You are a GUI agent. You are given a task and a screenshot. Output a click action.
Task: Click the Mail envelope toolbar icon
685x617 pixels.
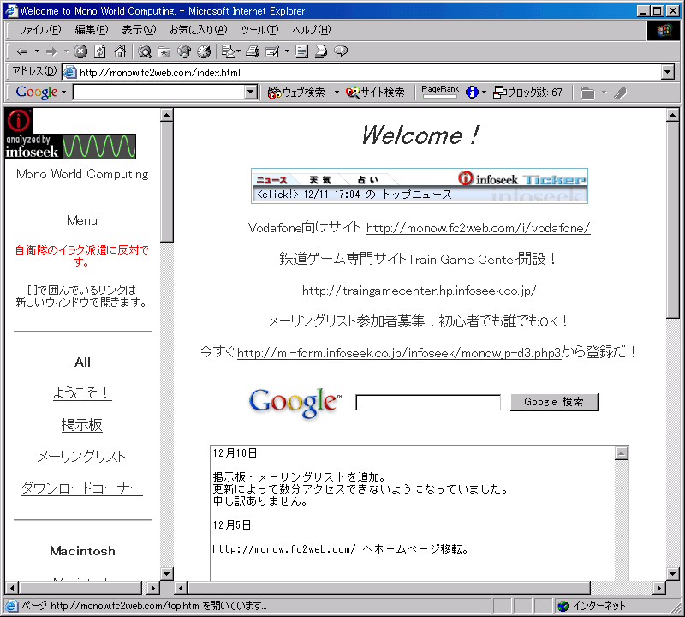(x=229, y=51)
